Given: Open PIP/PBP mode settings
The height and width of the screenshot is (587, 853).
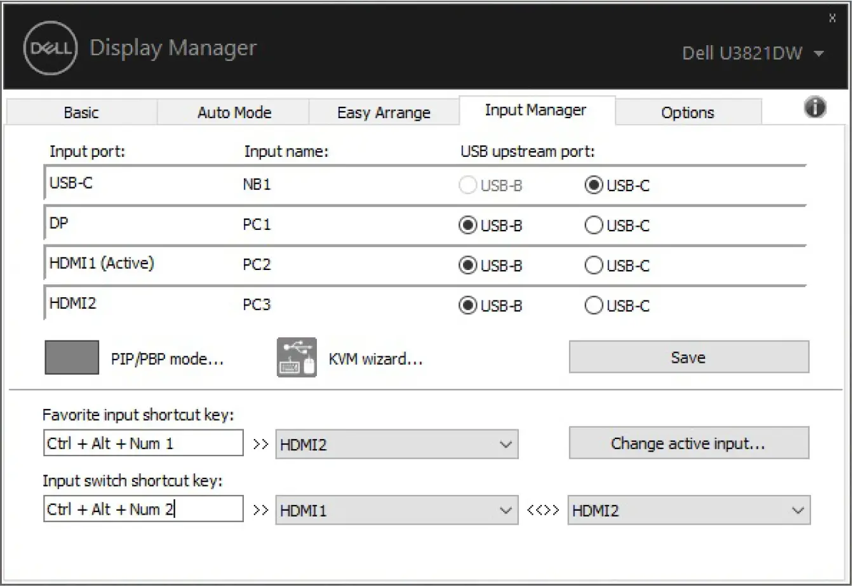Looking at the screenshot, I should 169,358.
